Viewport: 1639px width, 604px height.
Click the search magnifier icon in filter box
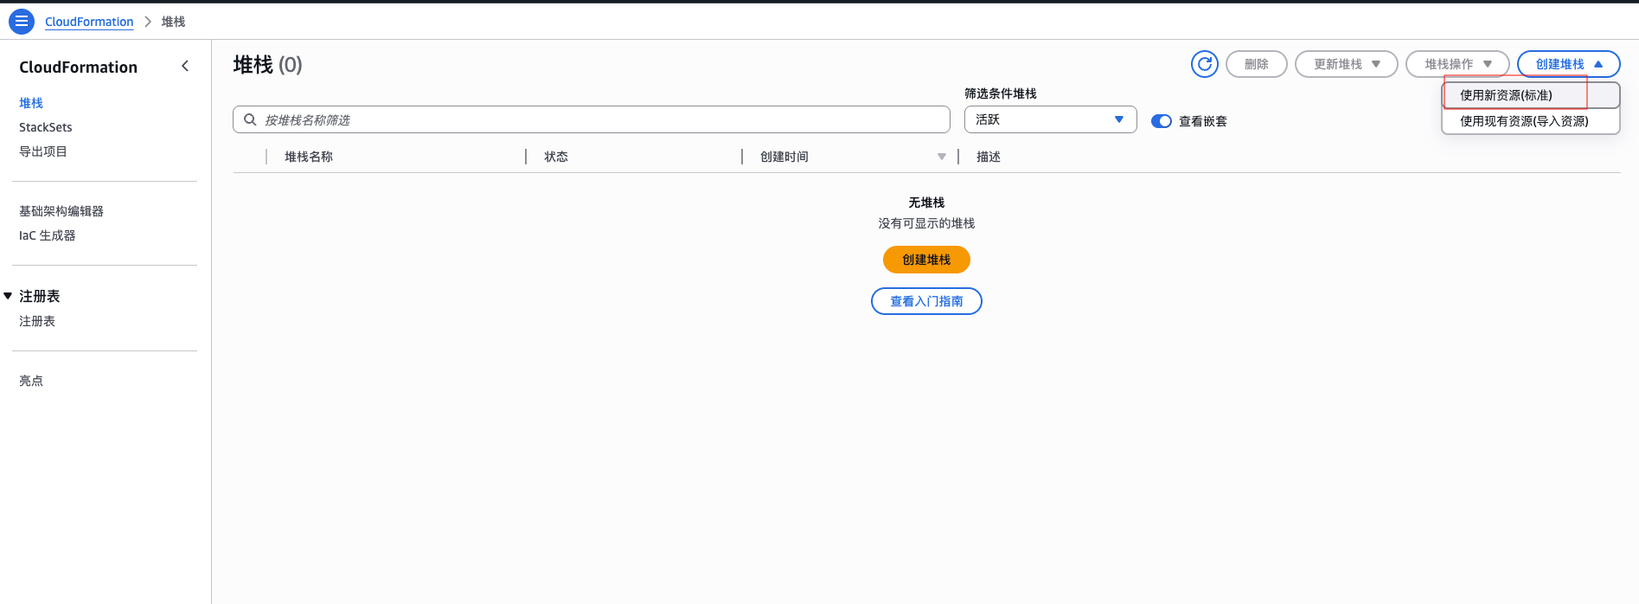coord(250,119)
